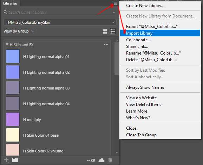Select the H multiply purple swatch
203x165 pixels.
click(x=13, y=119)
